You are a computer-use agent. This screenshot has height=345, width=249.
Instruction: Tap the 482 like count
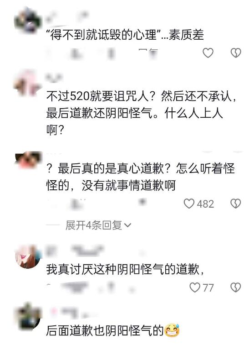[x=205, y=204]
